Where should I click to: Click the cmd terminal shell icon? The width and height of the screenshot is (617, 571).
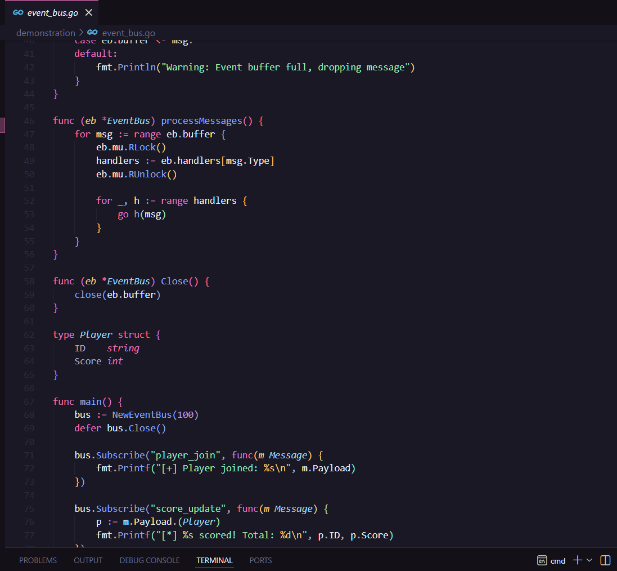(x=542, y=560)
